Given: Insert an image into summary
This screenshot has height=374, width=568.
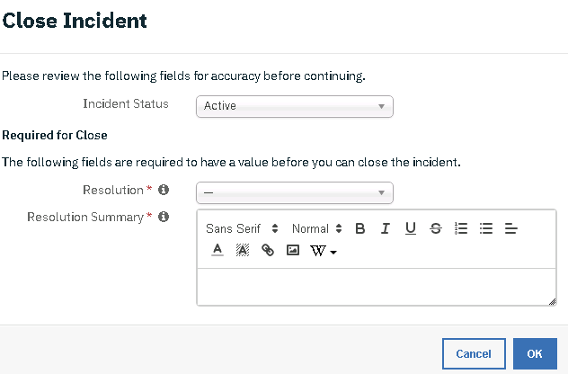Looking at the screenshot, I should pos(293,250).
